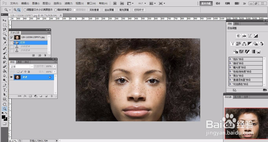
Task: Expand the "色阶"预设 list
Action: click(x=230, y=59)
